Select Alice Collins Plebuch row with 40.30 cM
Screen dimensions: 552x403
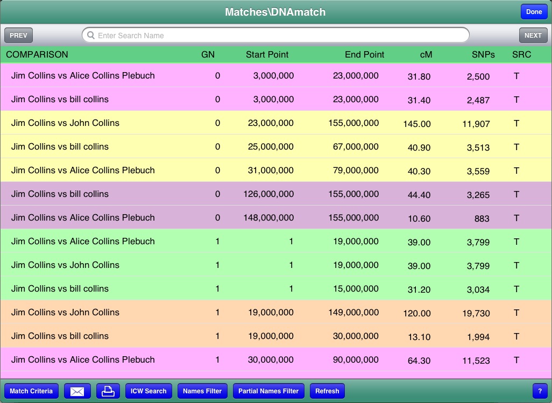point(276,170)
